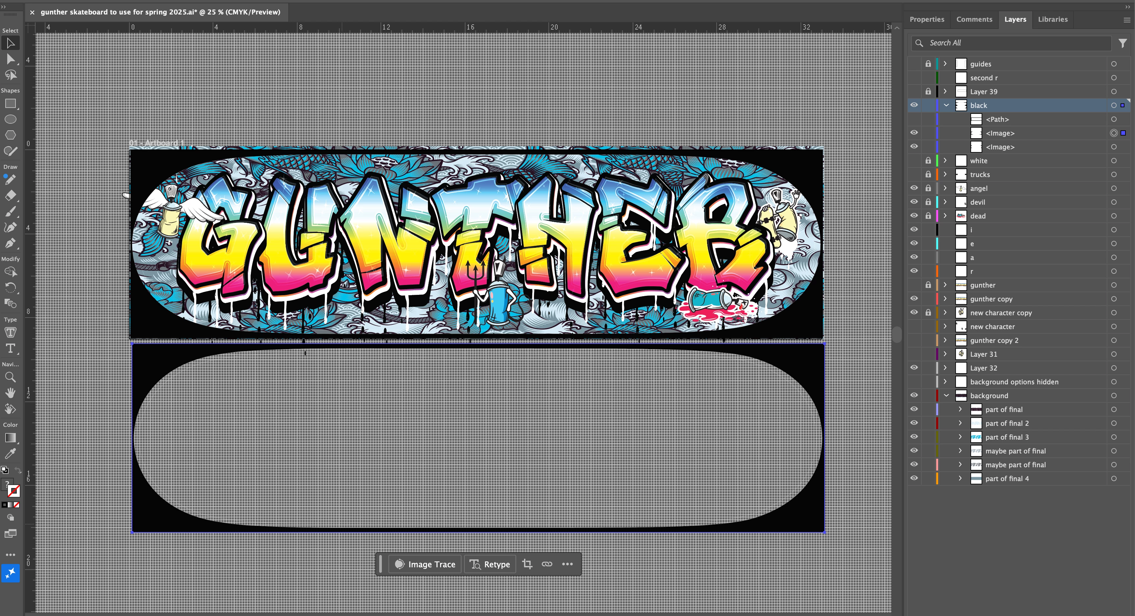Viewport: 1135px width, 616px height.
Task: Select the Hand tool
Action: (x=10, y=393)
